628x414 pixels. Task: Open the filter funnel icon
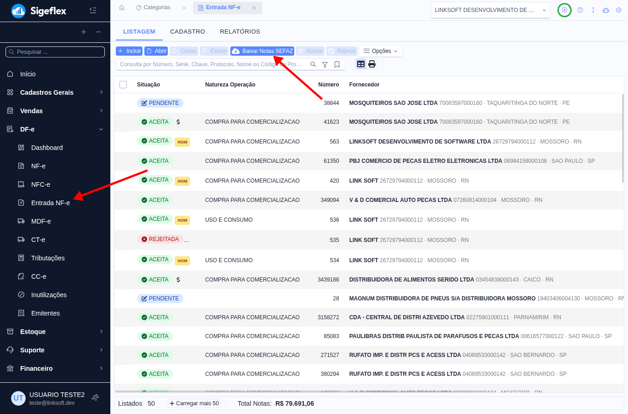(x=325, y=64)
